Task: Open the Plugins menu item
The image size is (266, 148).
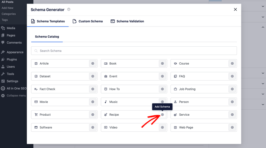Action: 12,60
